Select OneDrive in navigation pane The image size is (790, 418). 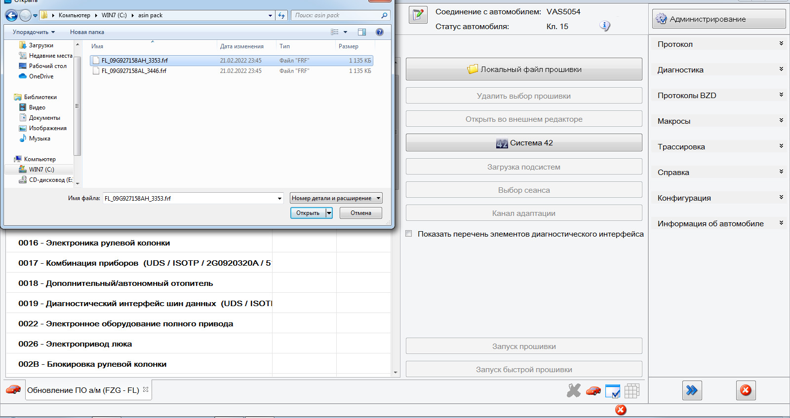(41, 76)
